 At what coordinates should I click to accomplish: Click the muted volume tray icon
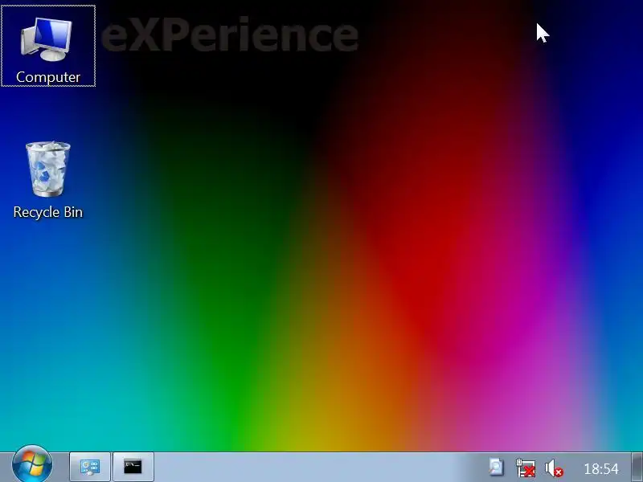point(554,468)
